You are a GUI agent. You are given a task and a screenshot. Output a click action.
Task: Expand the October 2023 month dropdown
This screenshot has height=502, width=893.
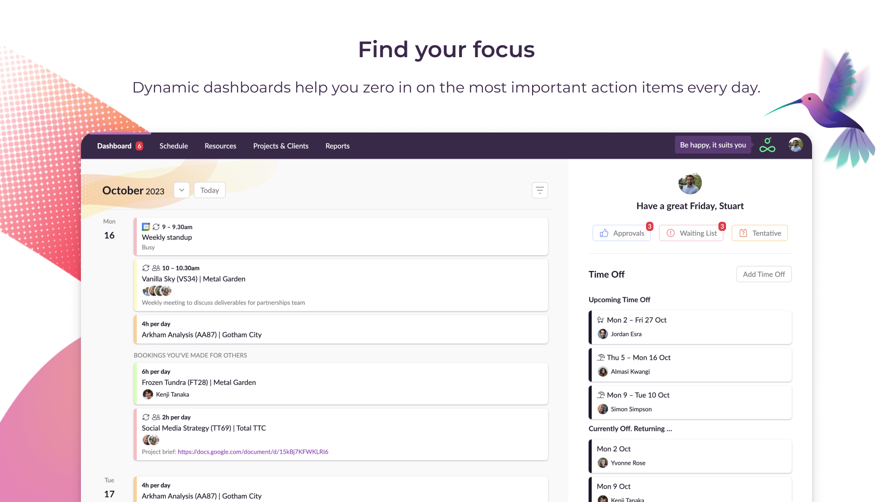(181, 190)
